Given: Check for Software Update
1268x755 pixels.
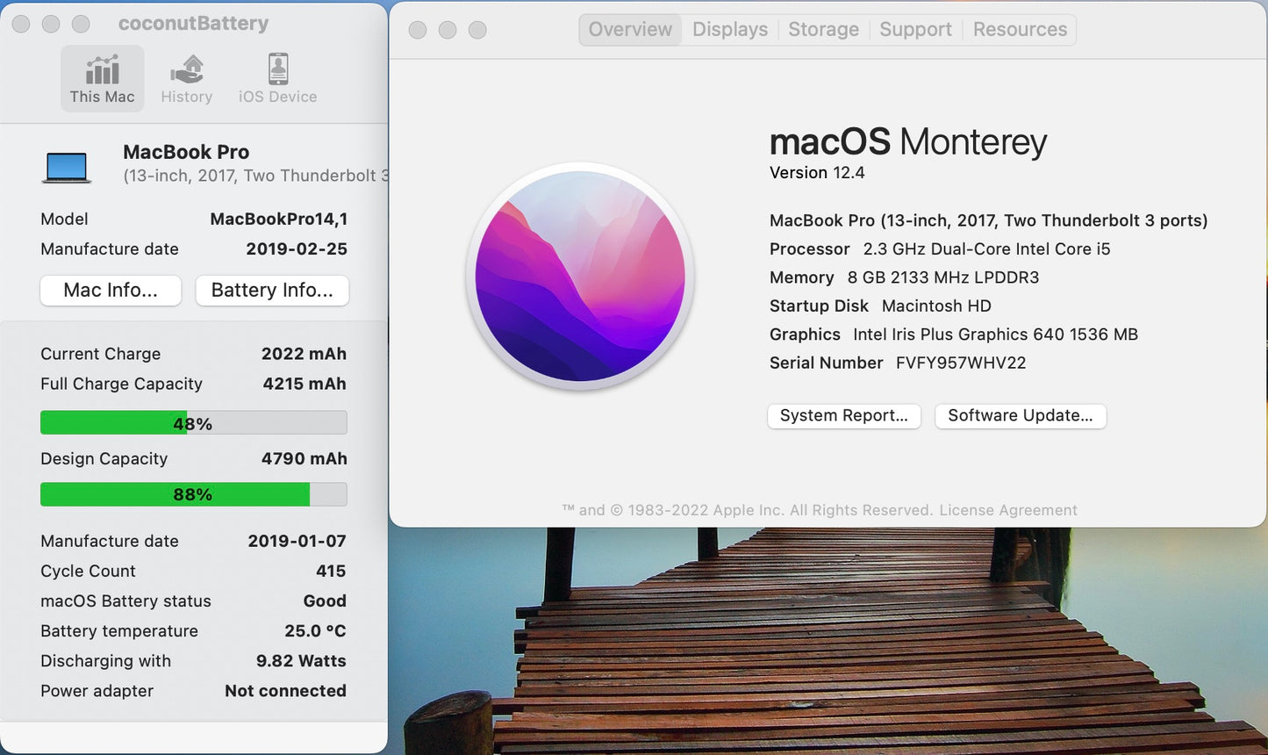Looking at the screenshot, I should tap(1020, 415).
